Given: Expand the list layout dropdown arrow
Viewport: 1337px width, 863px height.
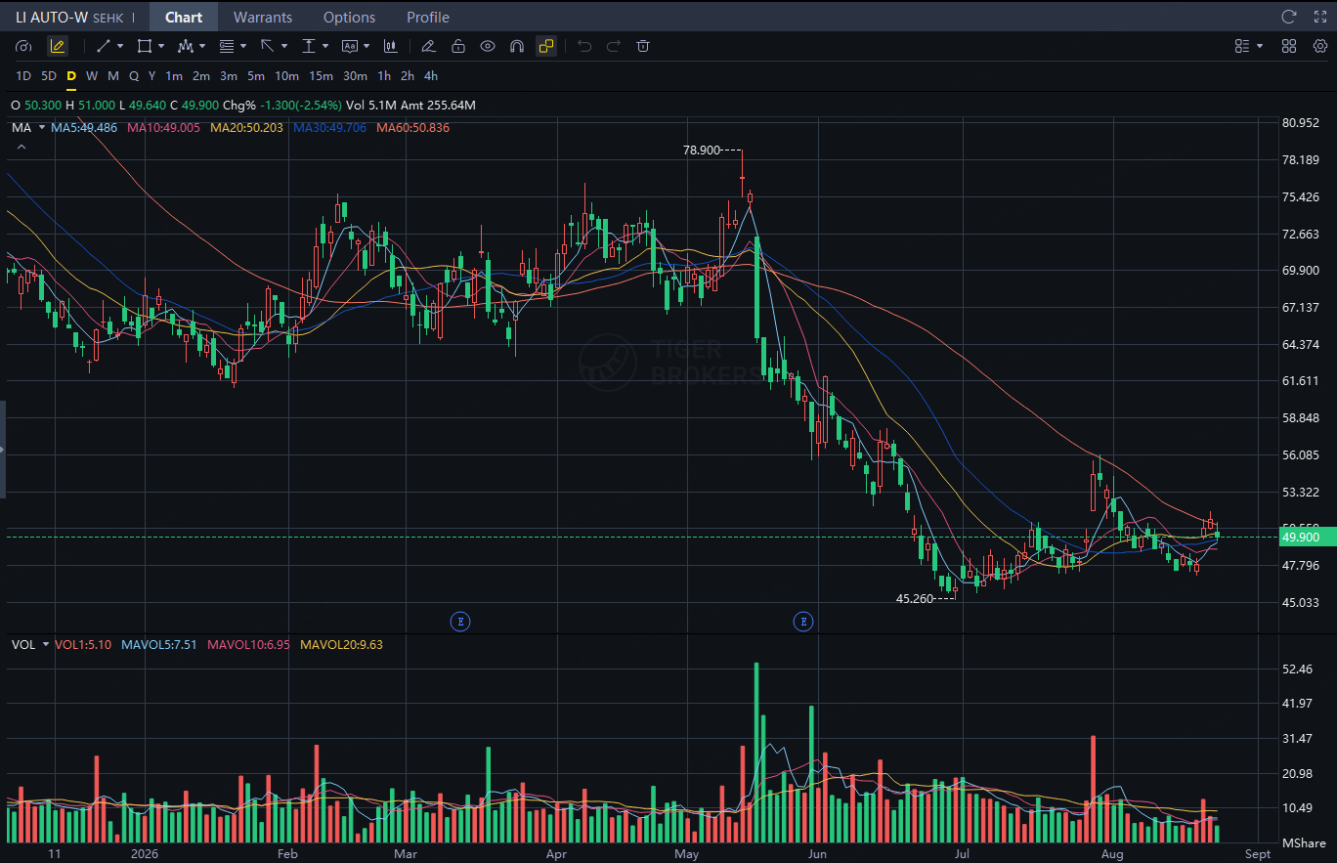Looking at the screenshot, I should click(1260, 46).
